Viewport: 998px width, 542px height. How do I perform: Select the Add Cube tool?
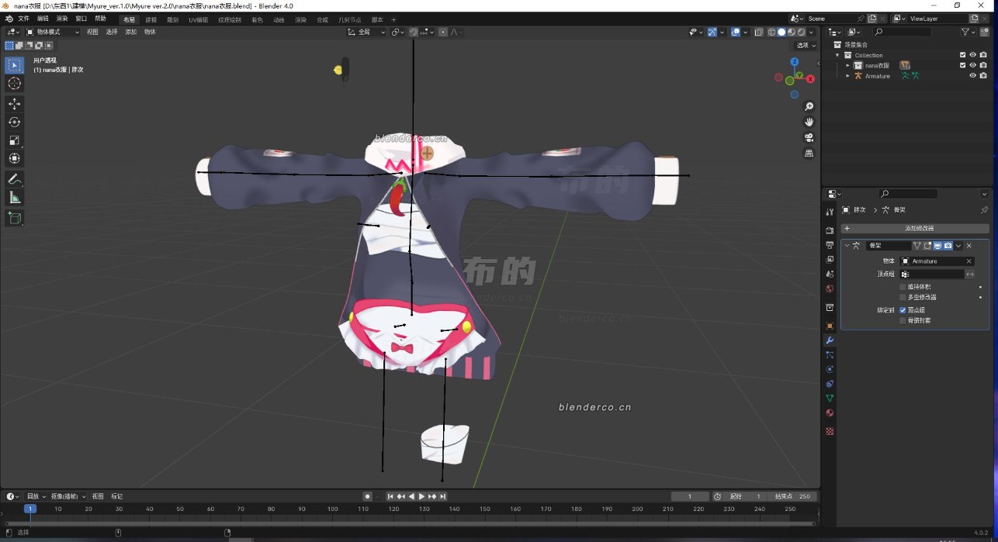[x=14, y=219]
